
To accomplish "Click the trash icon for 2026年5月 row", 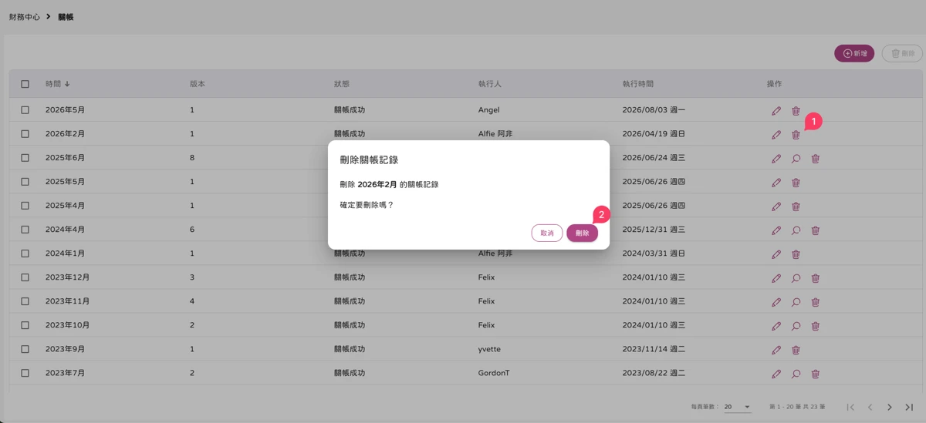I will [x=796, y=111].
